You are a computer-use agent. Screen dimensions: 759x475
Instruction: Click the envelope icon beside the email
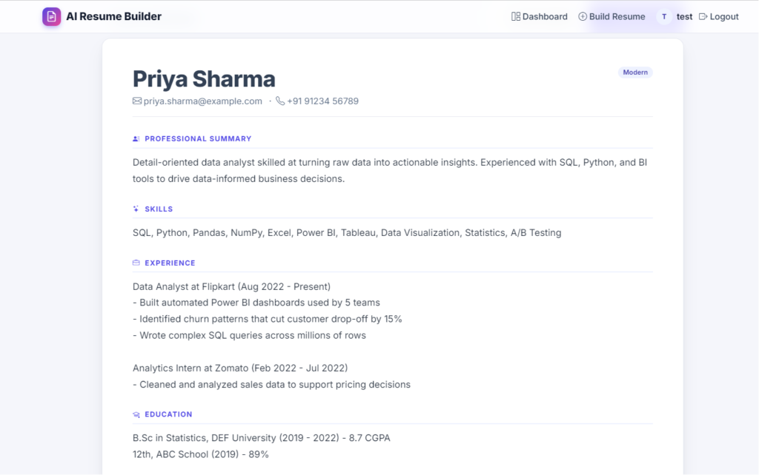[x=137, y=101]
